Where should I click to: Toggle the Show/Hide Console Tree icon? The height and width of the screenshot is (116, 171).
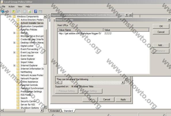point(18,11)
